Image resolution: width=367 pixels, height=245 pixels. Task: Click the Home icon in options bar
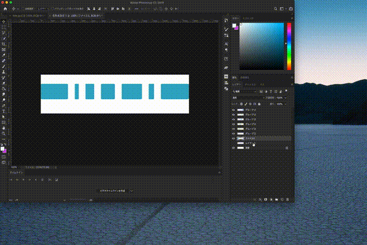(4, 10)
